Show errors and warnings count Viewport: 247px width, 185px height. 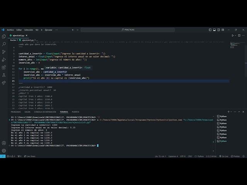(x=11, y=156)
